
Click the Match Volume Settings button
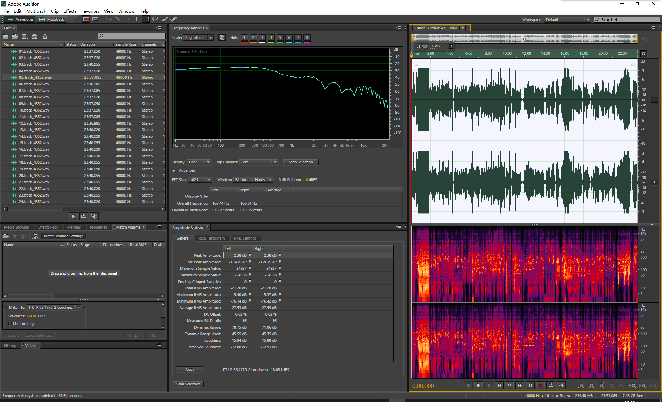[63, 236]
